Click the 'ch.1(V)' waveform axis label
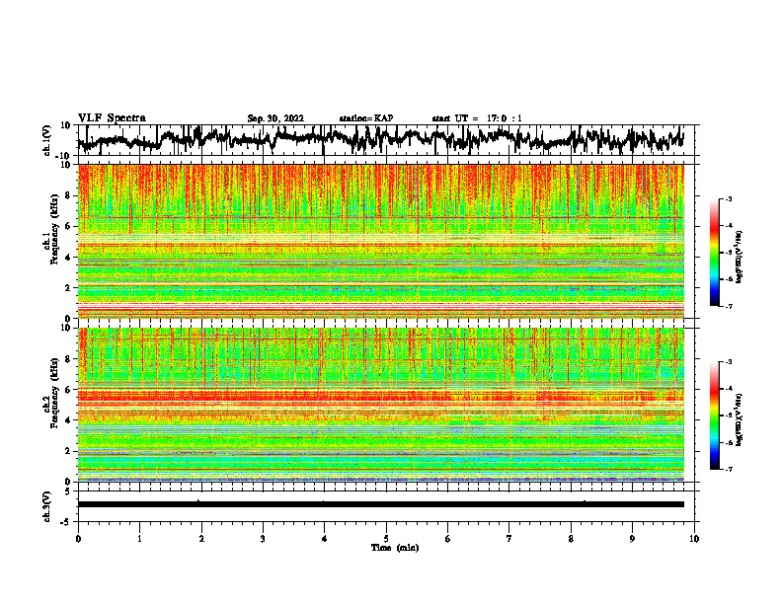This screenshot has height=604, width=782. [x=47, y=140]
